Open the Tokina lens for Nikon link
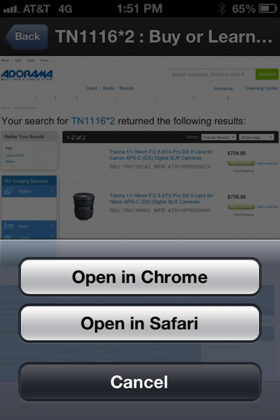The height and width of the screenshot is (420, 280). 161,198
